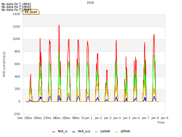Click the blue PAR_out legend marker
182x137 pixels.
74,132
